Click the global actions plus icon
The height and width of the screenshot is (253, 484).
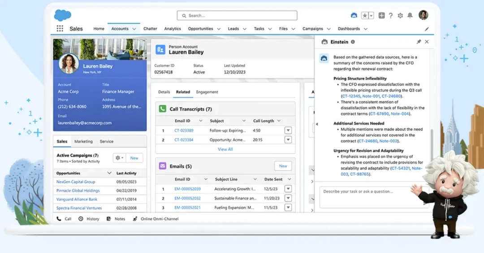coord(381,15)
